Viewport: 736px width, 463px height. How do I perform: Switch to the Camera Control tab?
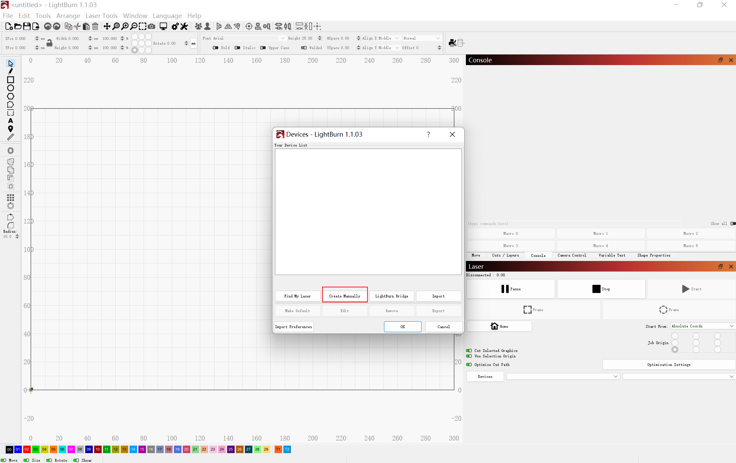[x=572, y=255]
